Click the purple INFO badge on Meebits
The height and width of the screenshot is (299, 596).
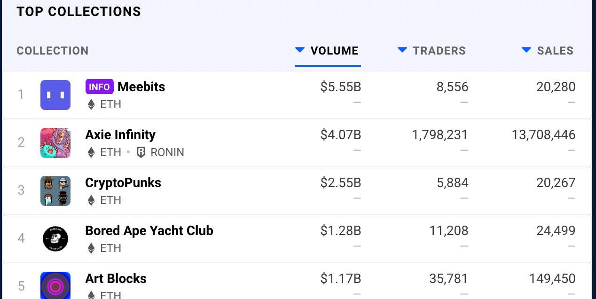click(x=99, y=87)
